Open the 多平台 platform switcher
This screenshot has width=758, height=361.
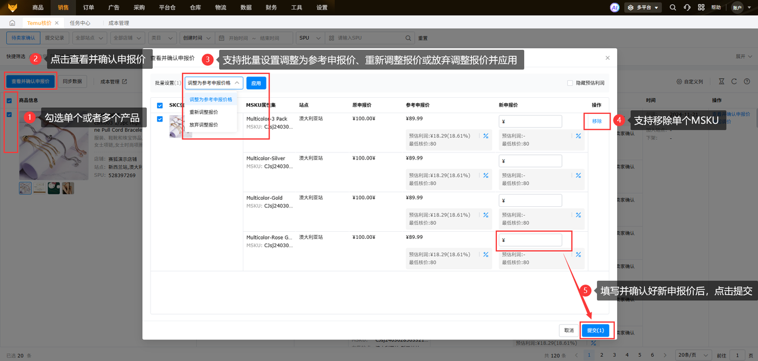[643, 8]
